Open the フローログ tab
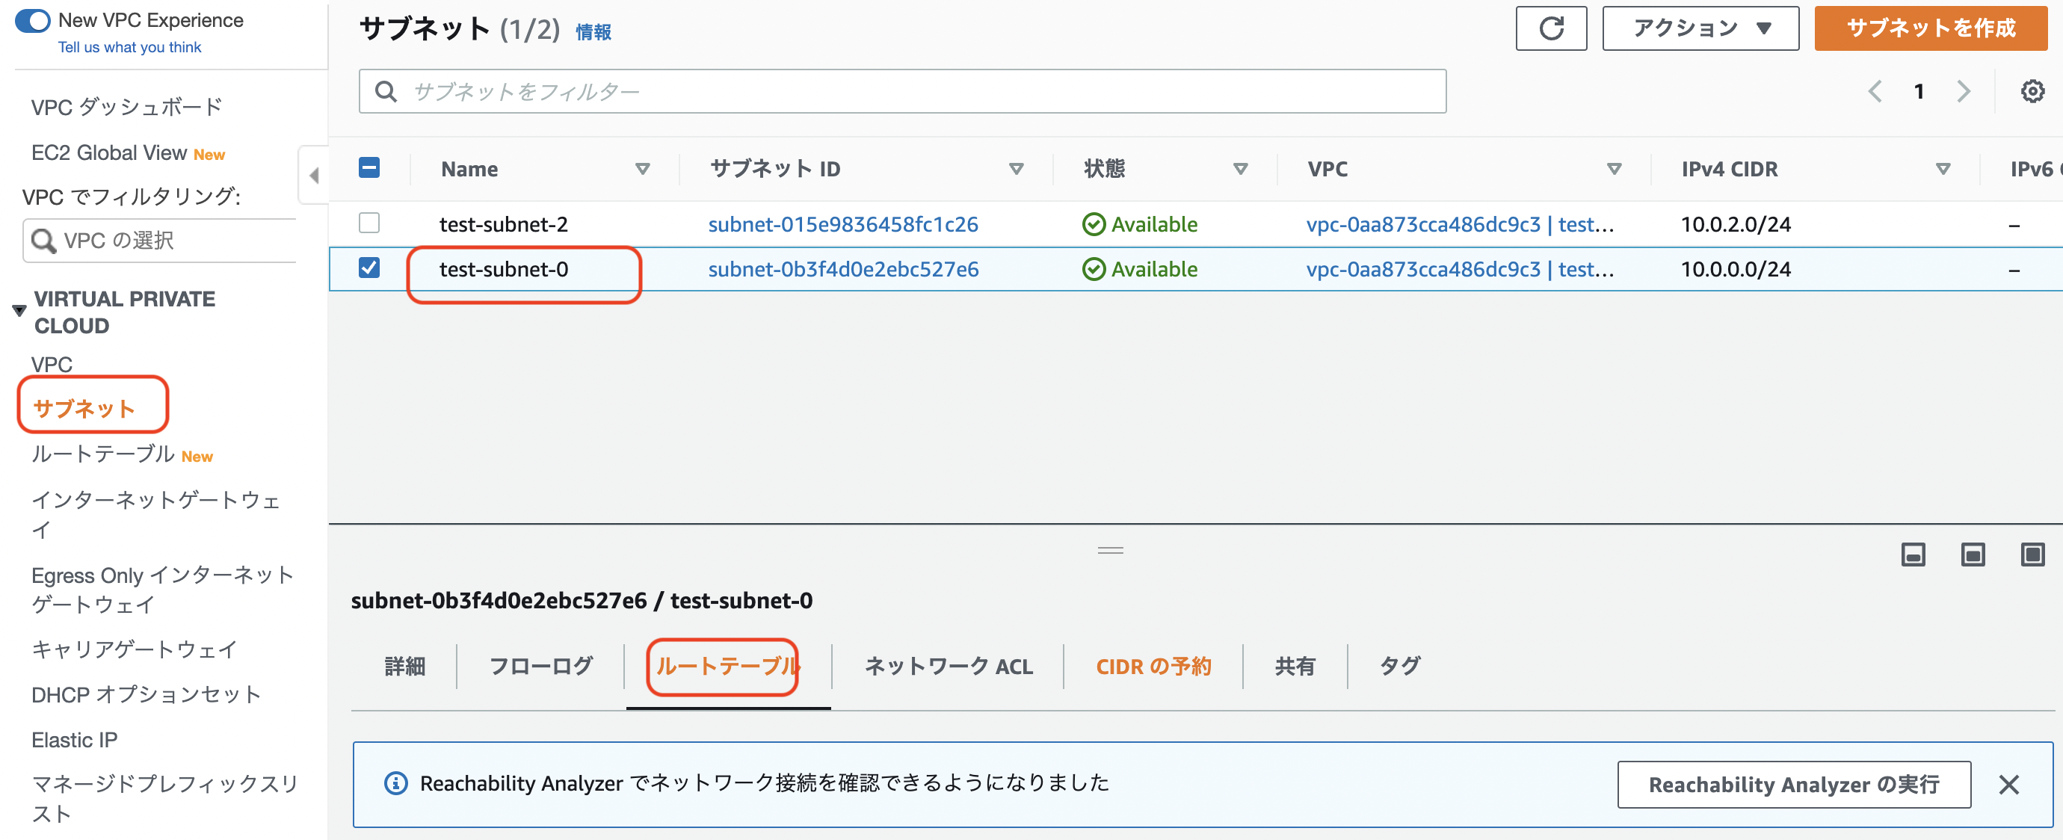Image resolution: width=2063 pixels, height=840 pixels. click(541, 665)
